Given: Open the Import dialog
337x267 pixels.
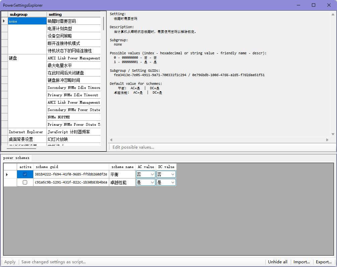Looking at the screenshot, I should [302, 262].
